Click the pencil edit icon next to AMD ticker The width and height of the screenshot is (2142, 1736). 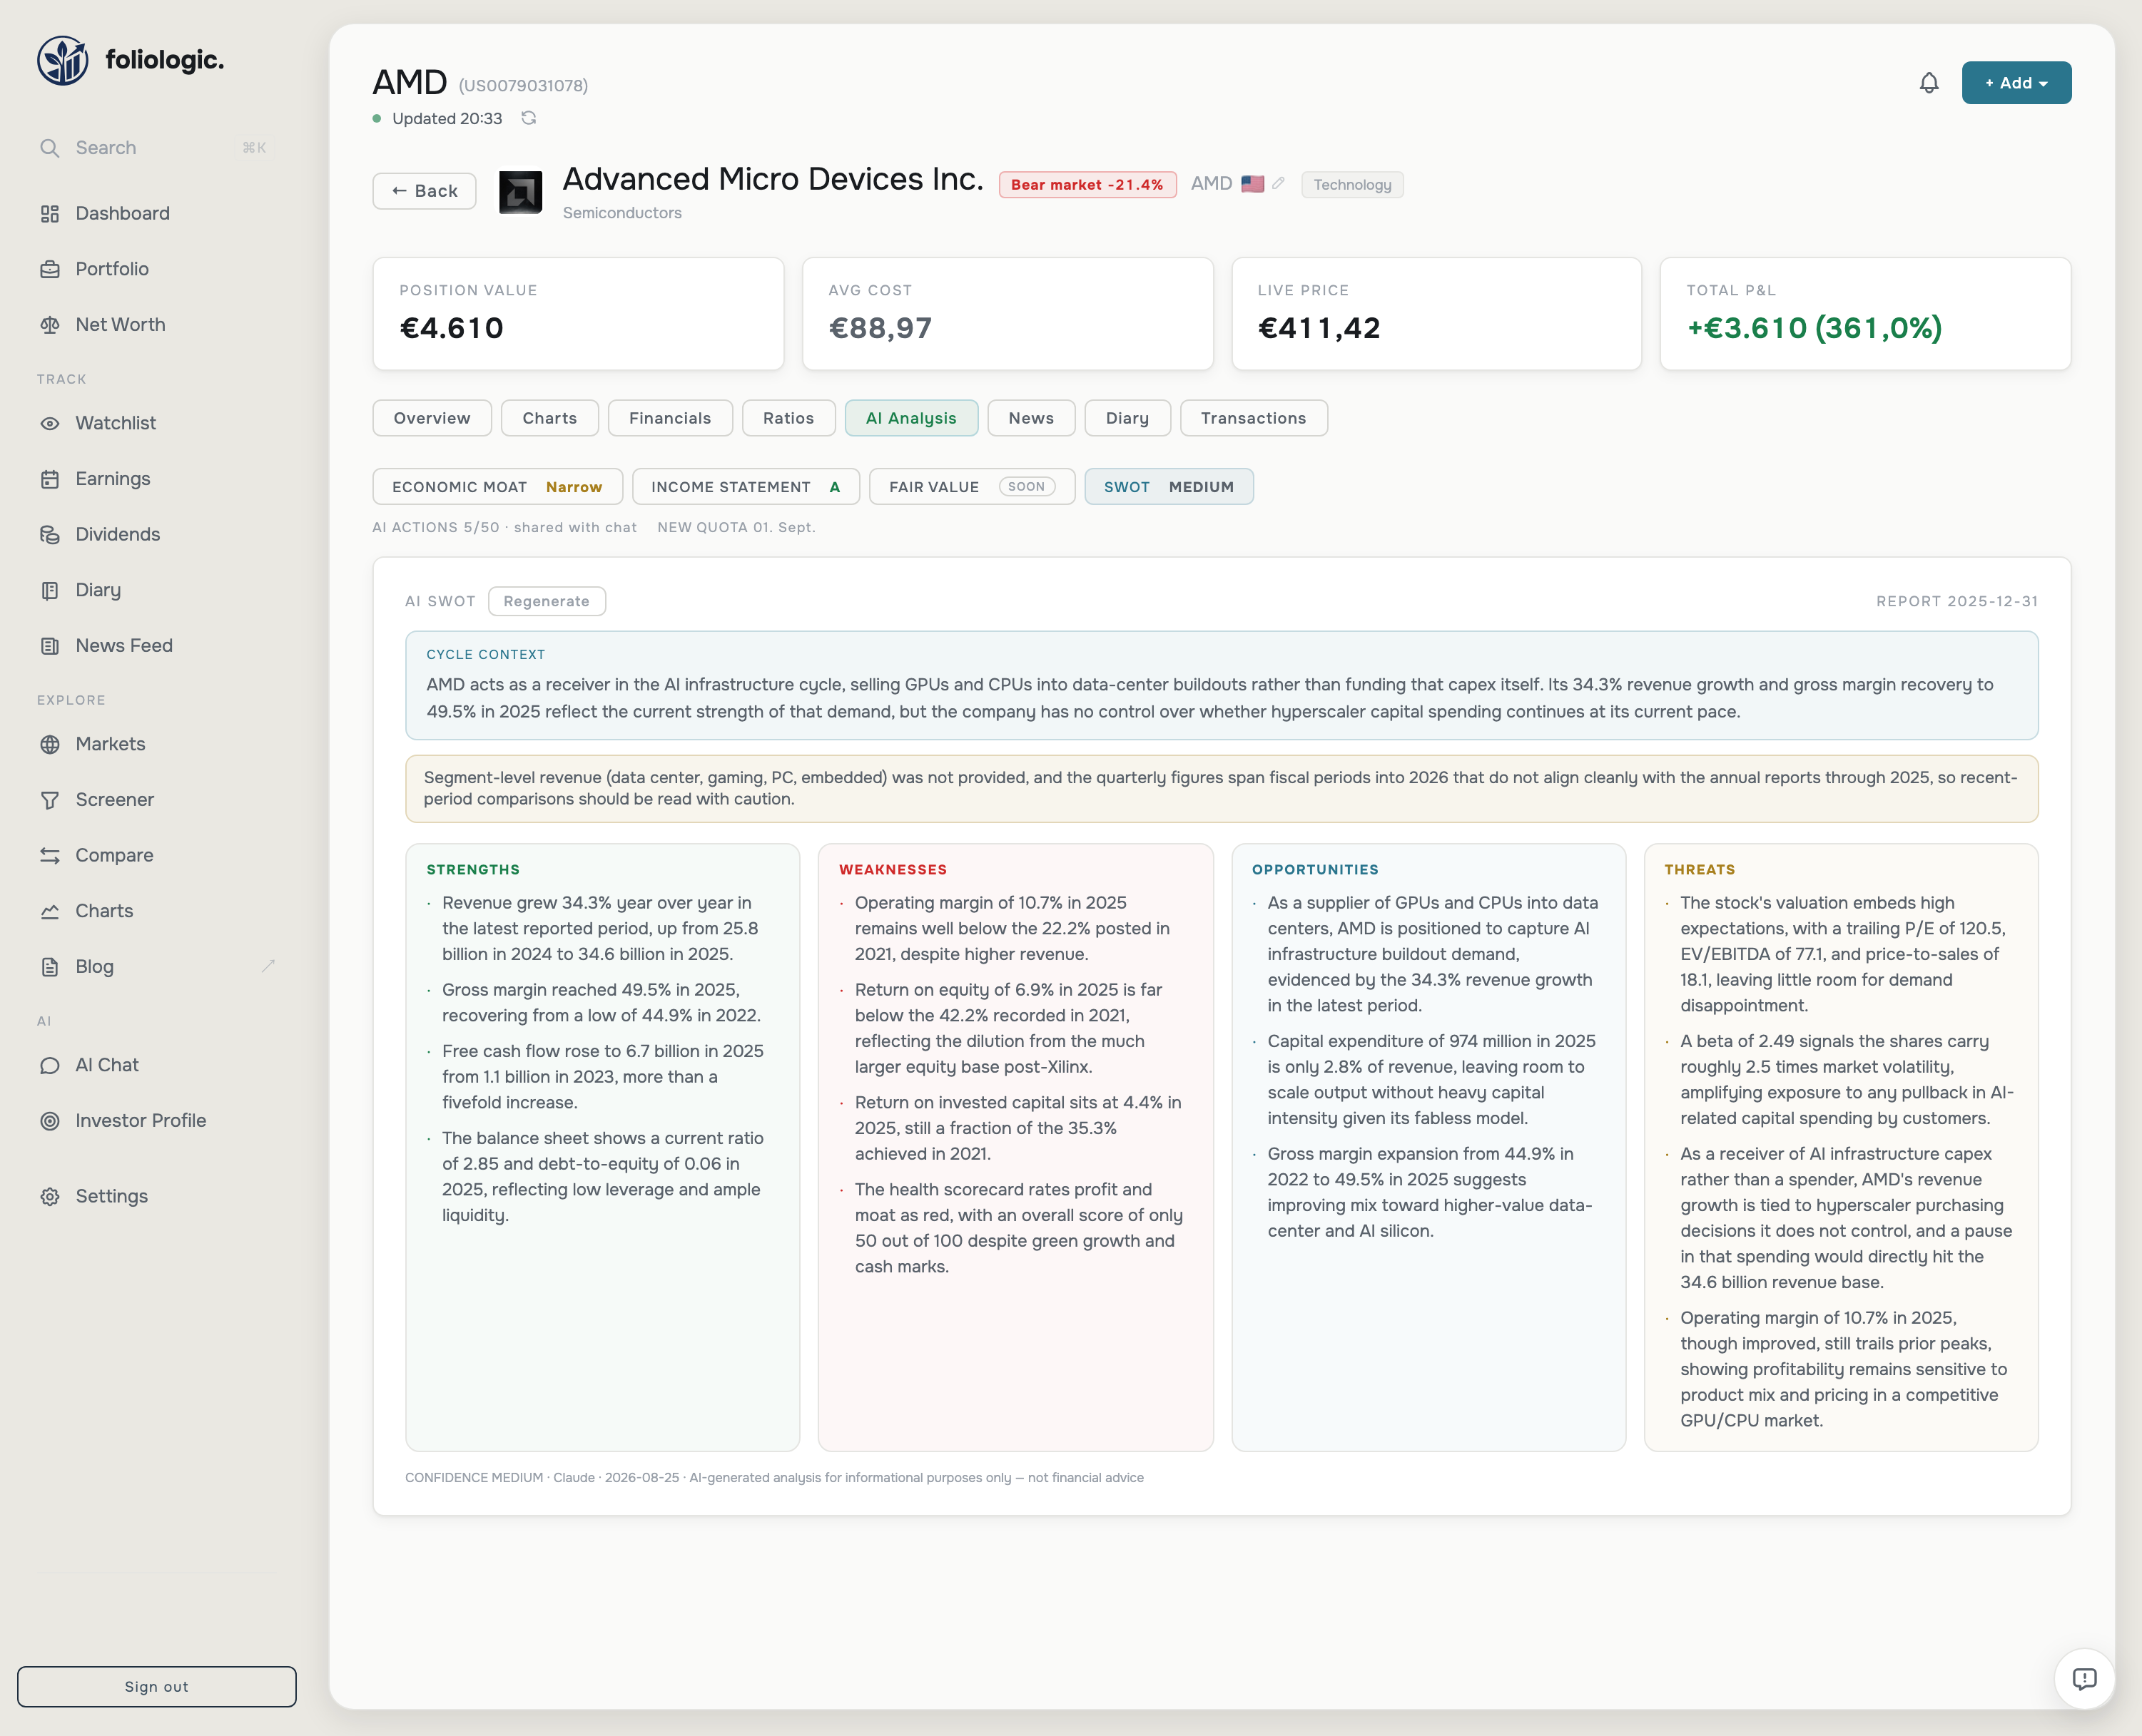click(1278, 184)
